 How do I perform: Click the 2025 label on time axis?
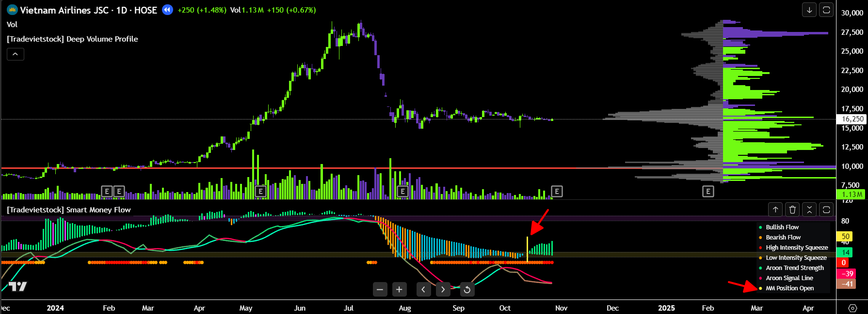click(x=666, y=308)
